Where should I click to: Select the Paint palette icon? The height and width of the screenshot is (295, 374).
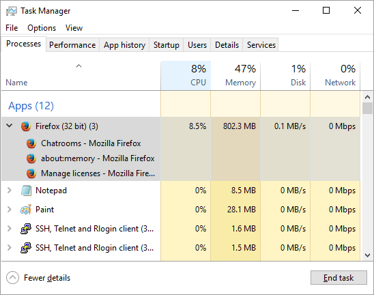(x=26, y=210)
